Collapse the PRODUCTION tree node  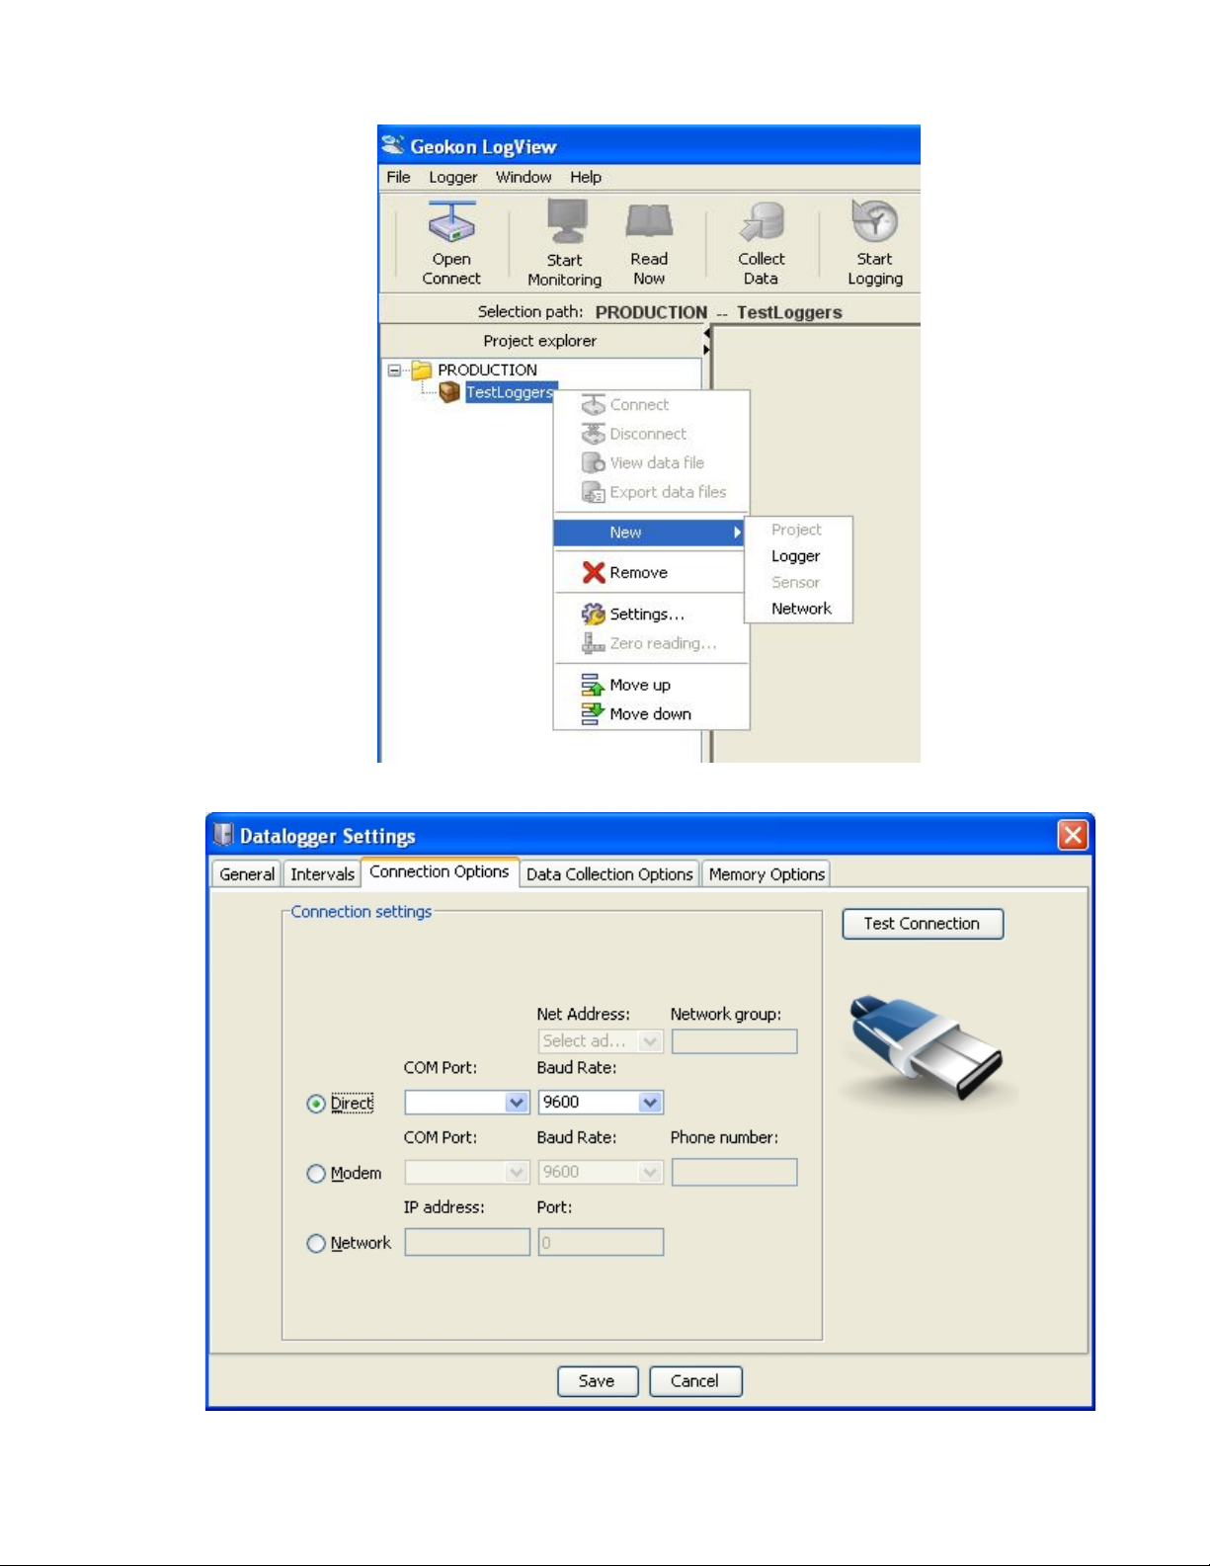pyautogui.click(x=394, y=371)
